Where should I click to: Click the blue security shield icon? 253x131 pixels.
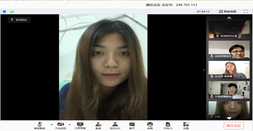4,12
